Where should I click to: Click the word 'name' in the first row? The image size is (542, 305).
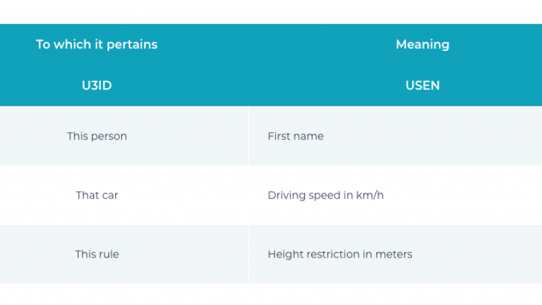(x=309, y=136)
